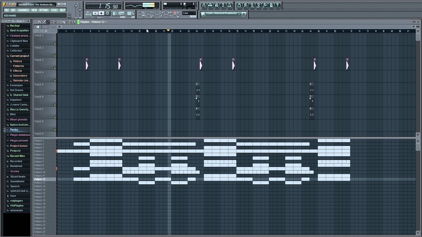
Task: Open the mixer window
Action: (229, 5)
